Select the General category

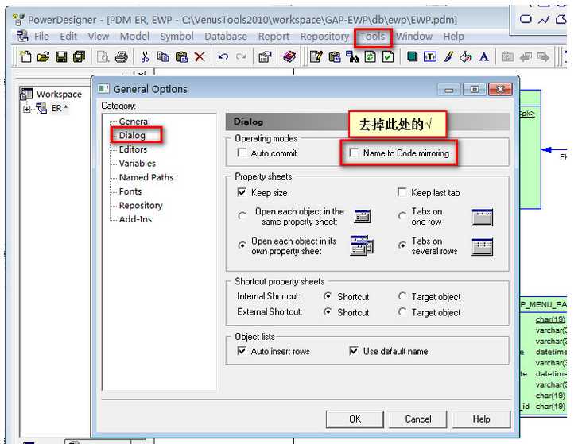pos(134,122)
